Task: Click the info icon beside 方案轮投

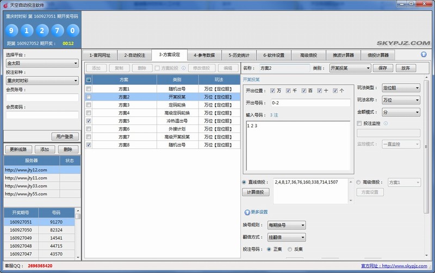Action: [183, 68]
